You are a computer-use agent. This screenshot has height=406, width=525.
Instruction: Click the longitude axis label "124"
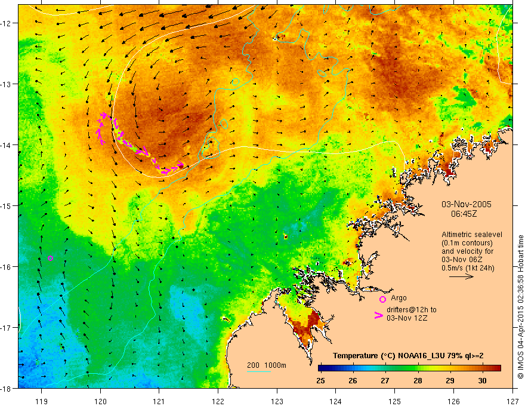click(x=336, y=401)
